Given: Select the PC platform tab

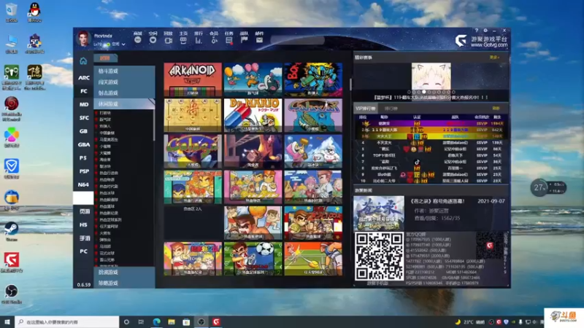Looking at the screenshot, I should pyautogui.click(x=84, y=251).
